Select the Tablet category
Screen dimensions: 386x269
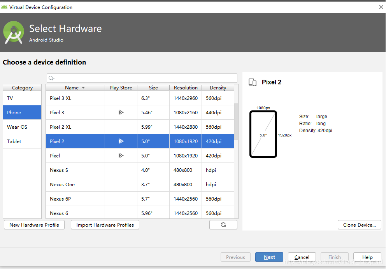[22, 141]
